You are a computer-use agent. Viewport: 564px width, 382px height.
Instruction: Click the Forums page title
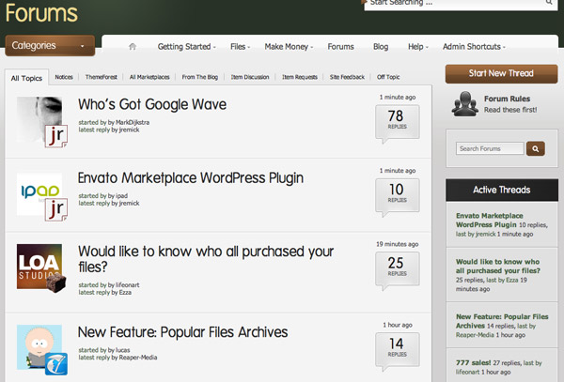[41, 13]
